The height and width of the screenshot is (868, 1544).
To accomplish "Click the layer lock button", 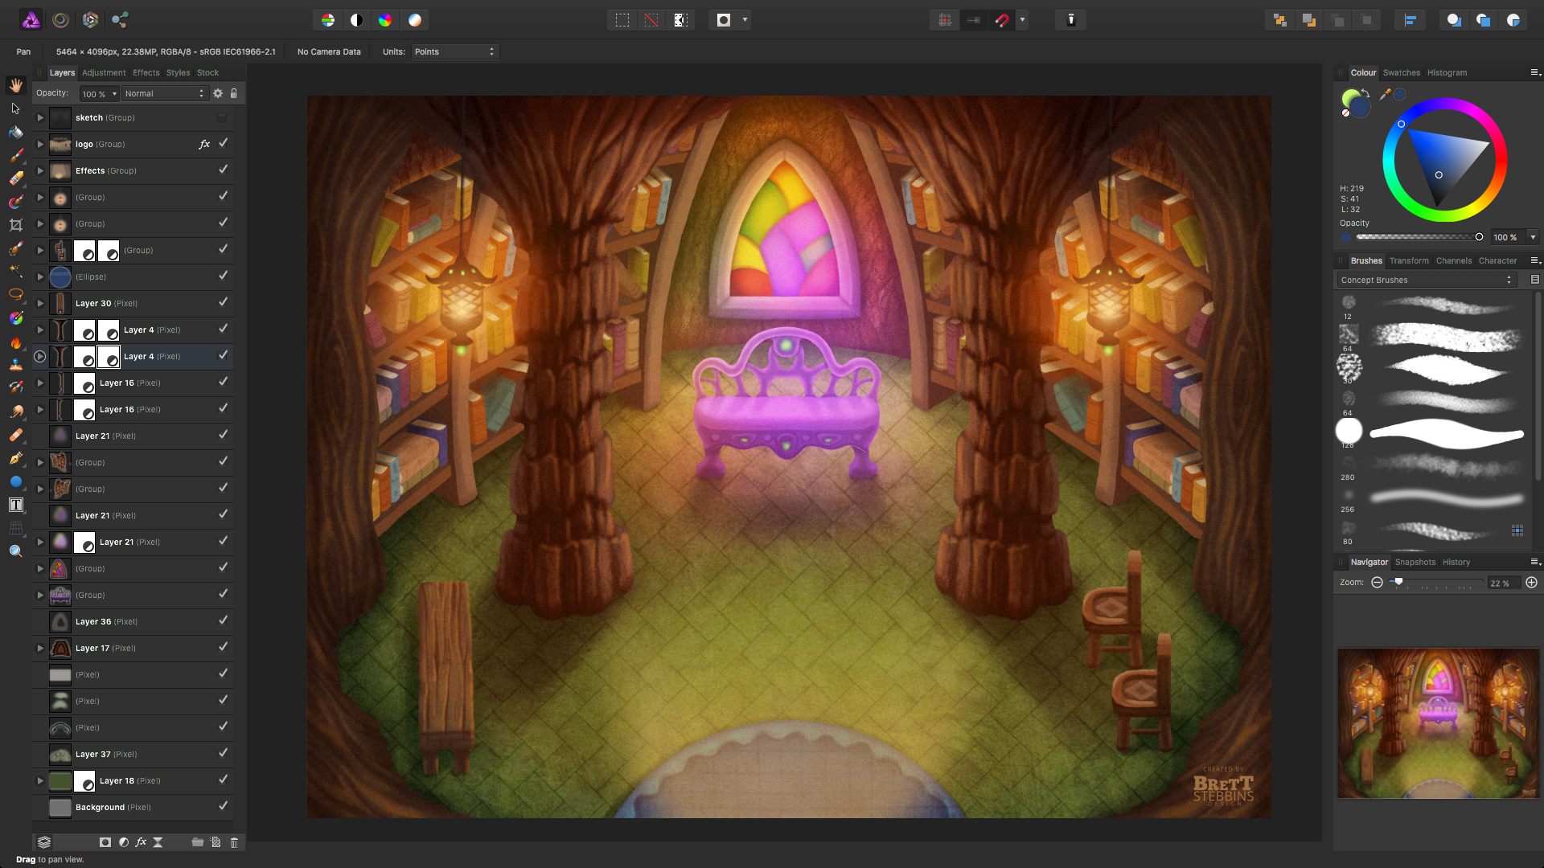I will pos(234,93).
